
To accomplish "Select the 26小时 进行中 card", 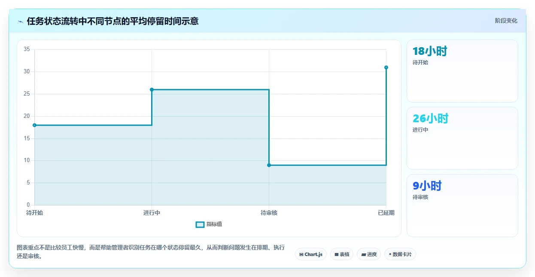I will click(462, 138).
